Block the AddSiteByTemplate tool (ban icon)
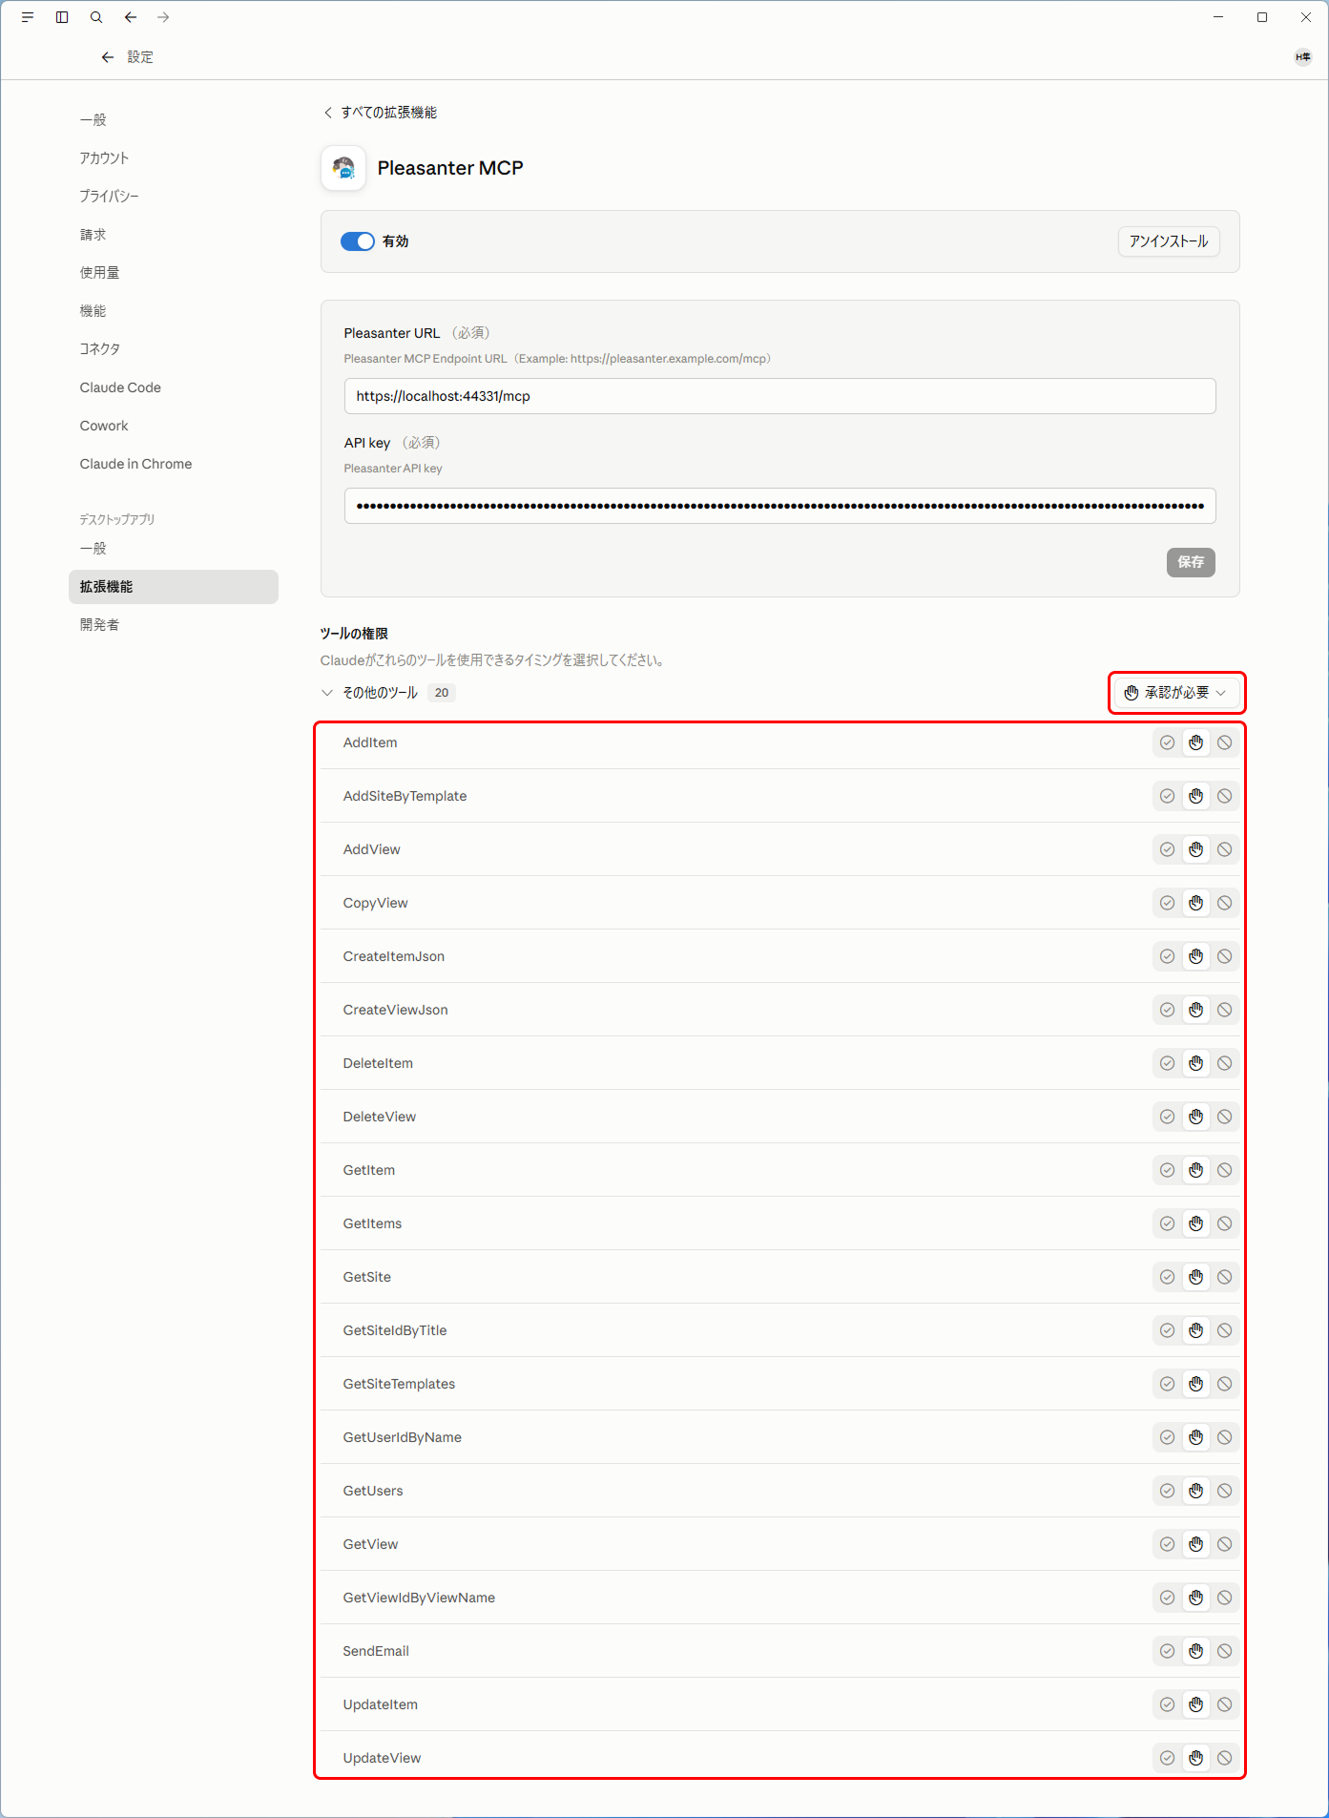The height and width of the screenshot is (1818, 1329). (1224, 796)
